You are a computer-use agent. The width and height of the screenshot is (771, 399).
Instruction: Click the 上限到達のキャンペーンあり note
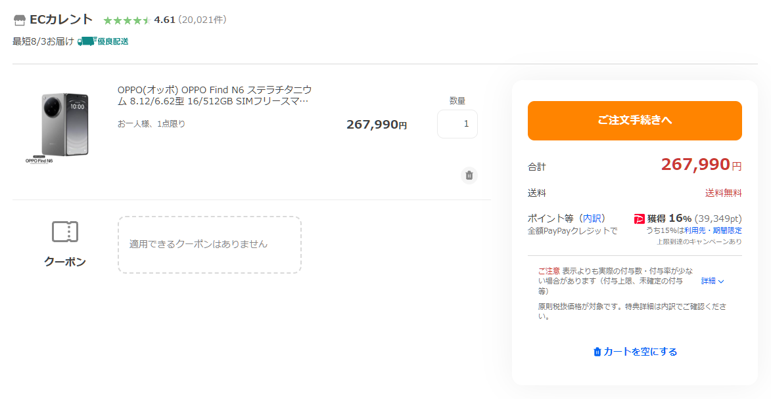(x=699, y=242)
